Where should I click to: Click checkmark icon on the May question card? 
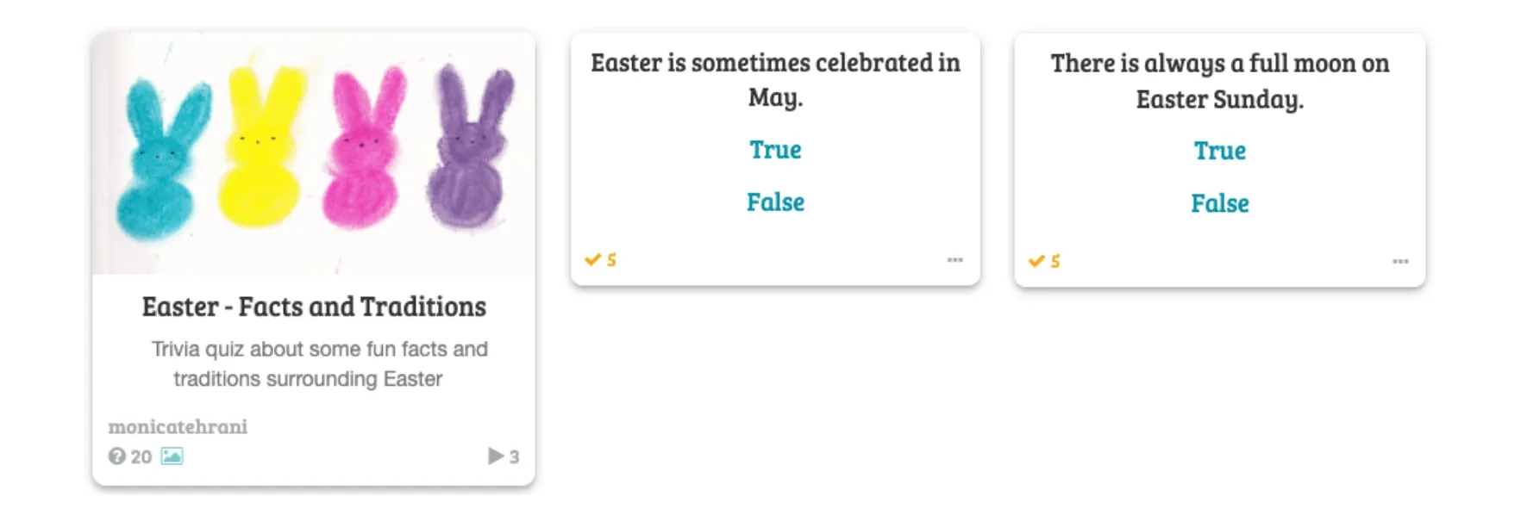pos(592,259)
